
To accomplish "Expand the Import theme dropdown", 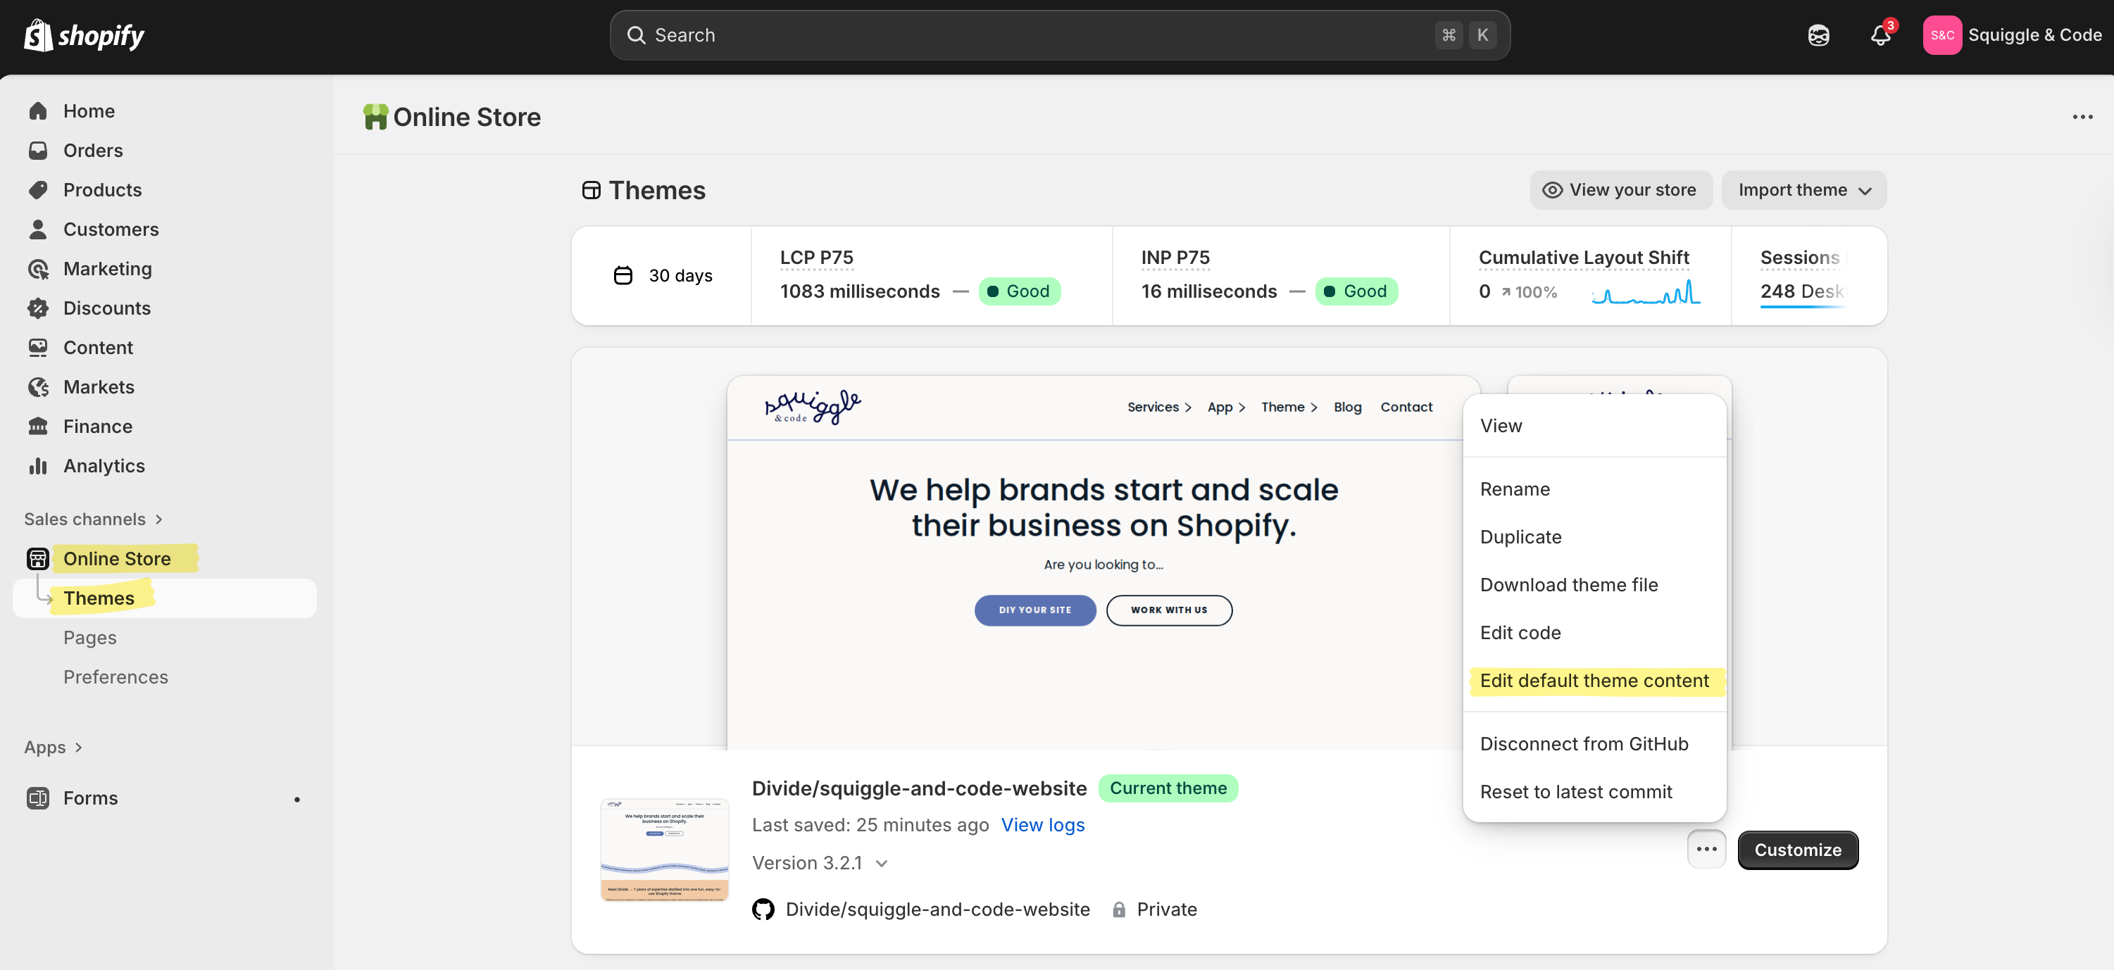I will point(1803,189).
